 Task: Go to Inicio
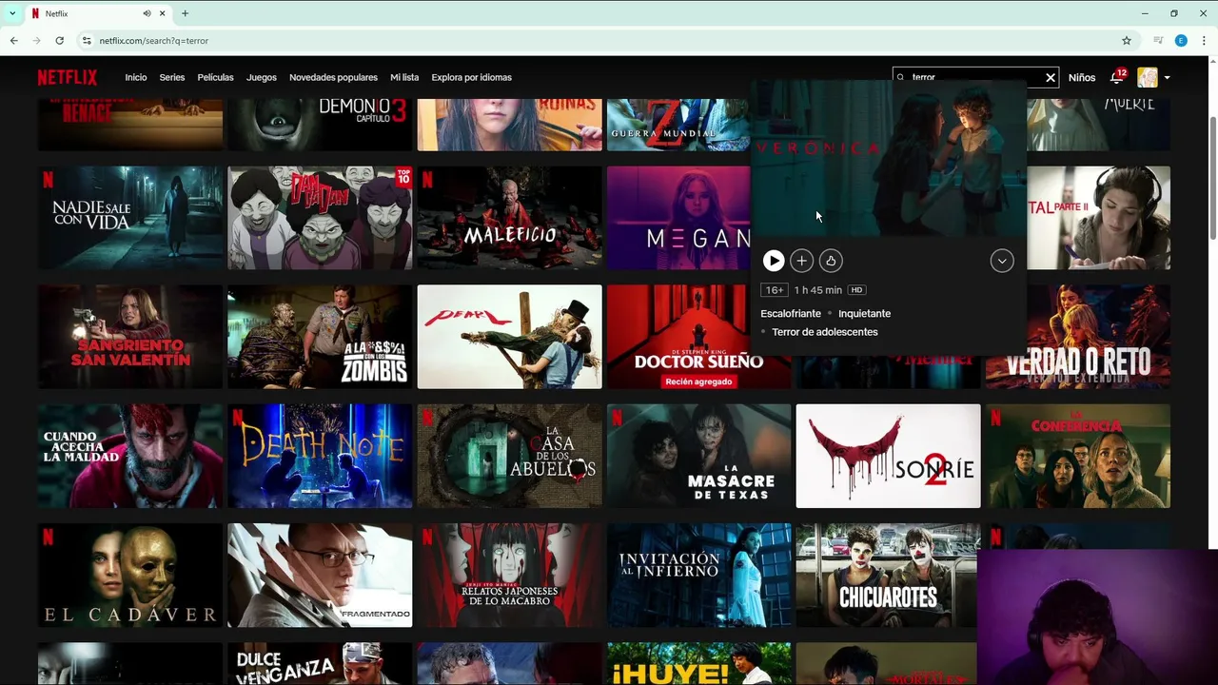pos(136,77)
